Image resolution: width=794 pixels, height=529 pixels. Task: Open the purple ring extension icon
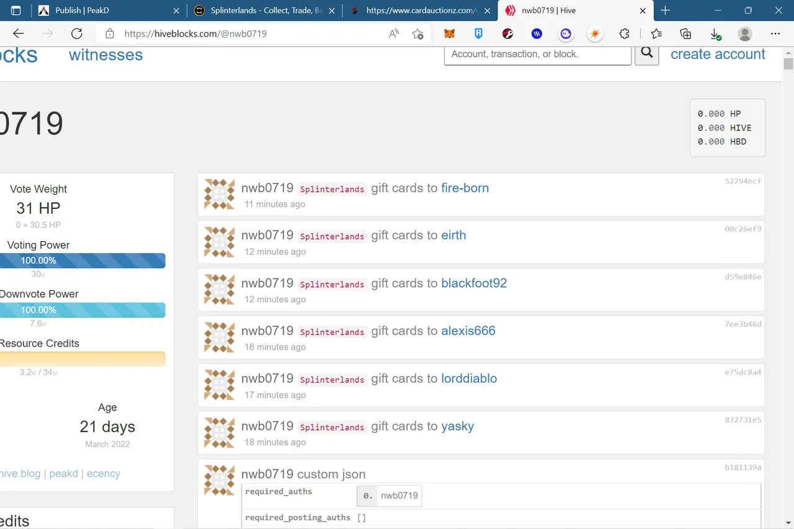566,34
